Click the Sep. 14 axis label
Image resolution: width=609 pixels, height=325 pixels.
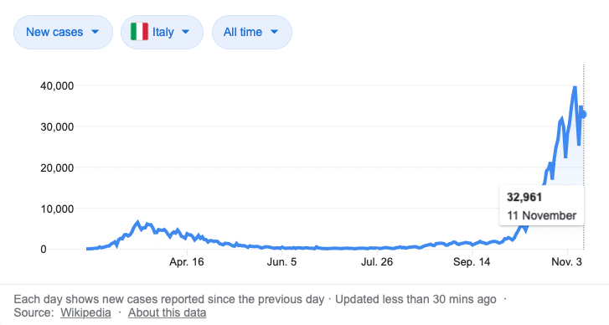[x=472, y=262]
